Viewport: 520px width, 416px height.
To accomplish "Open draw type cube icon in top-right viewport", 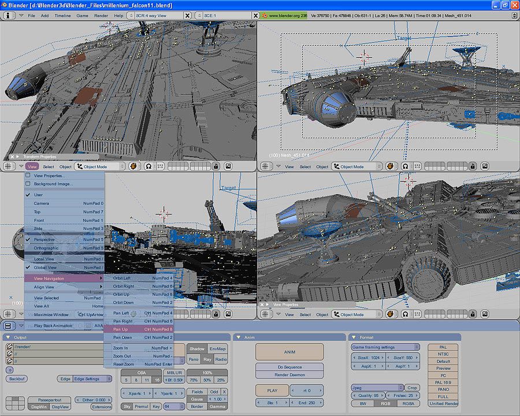I will pos(390,166).
